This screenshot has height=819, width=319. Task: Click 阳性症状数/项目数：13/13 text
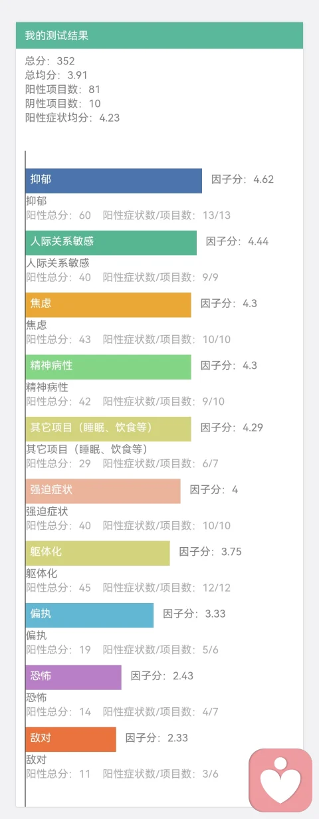(167, 215)
